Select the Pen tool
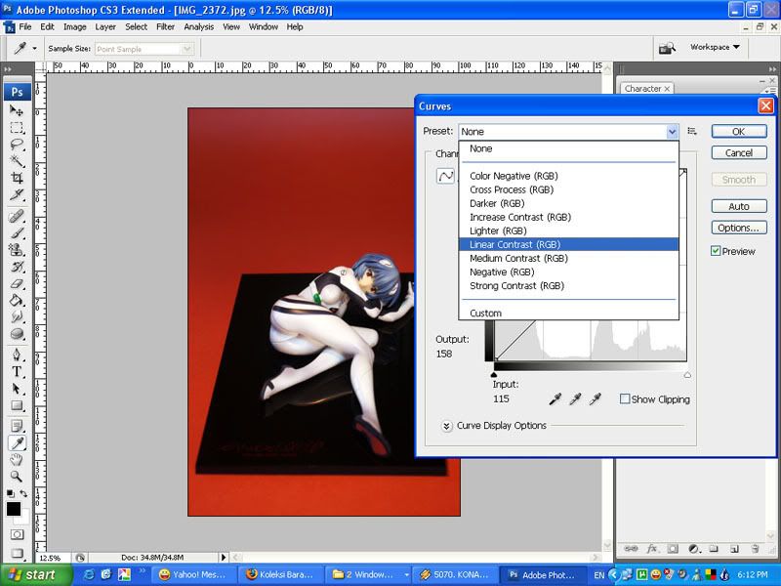The image size is (781, 586). (17, 355)
